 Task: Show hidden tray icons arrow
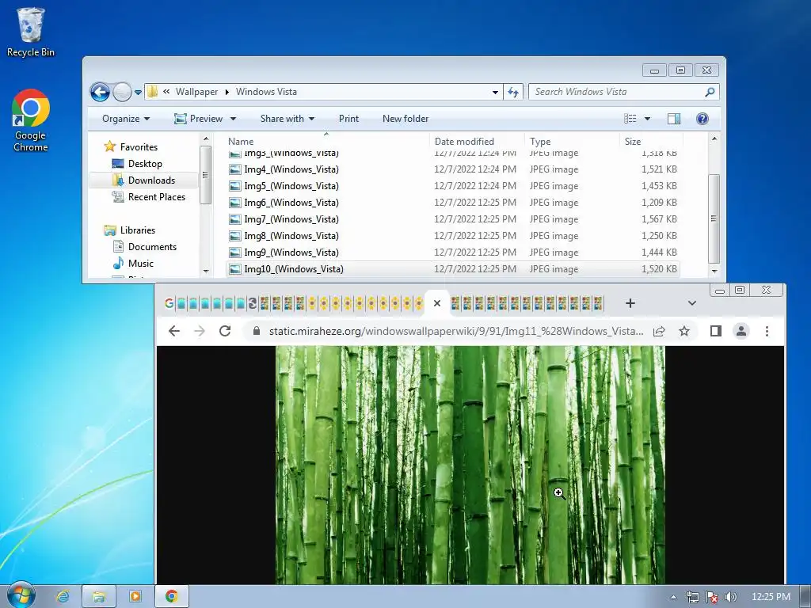click(x=673, y=597)
